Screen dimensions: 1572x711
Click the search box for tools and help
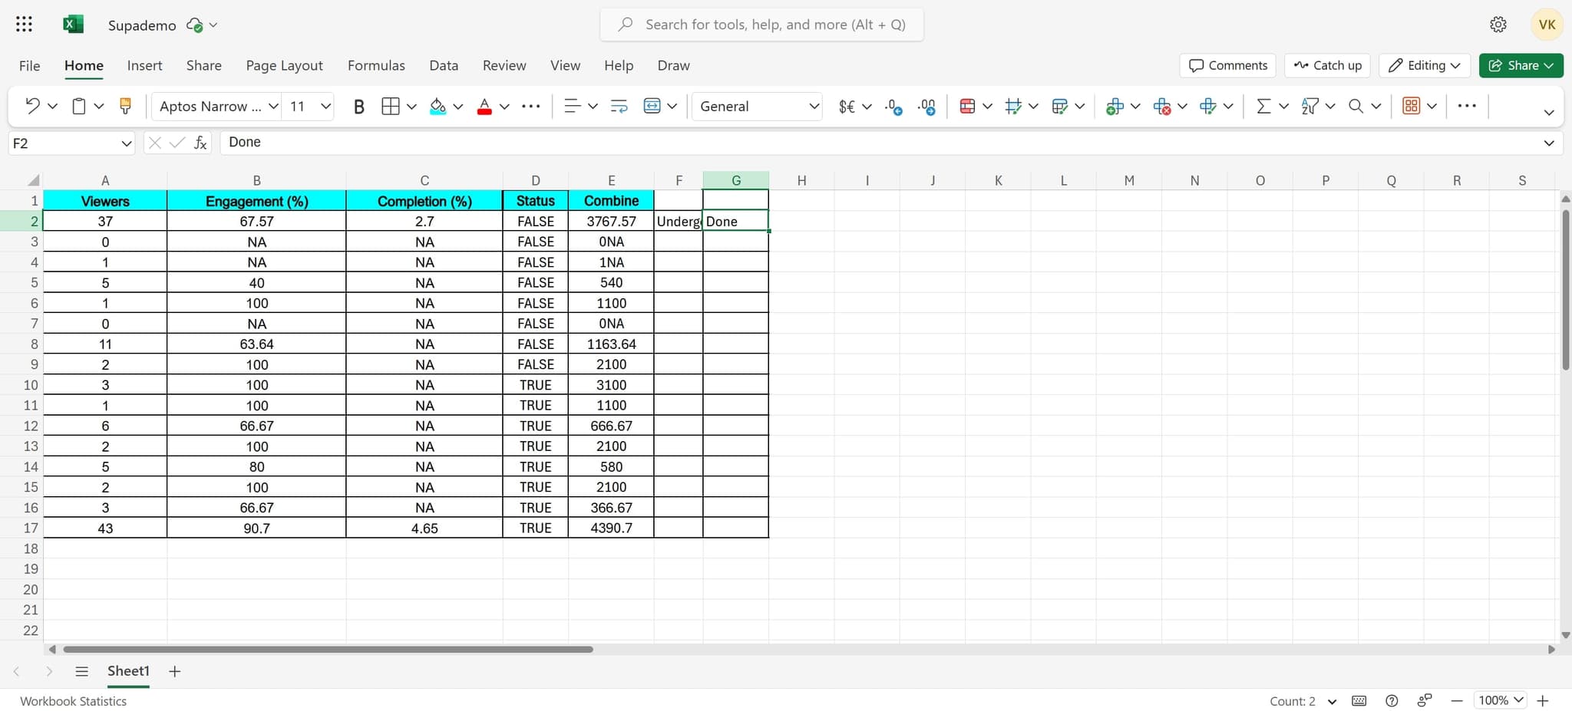pos(762,25)
